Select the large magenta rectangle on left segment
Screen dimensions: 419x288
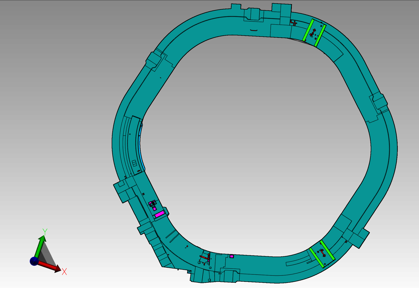pos(160,214)
